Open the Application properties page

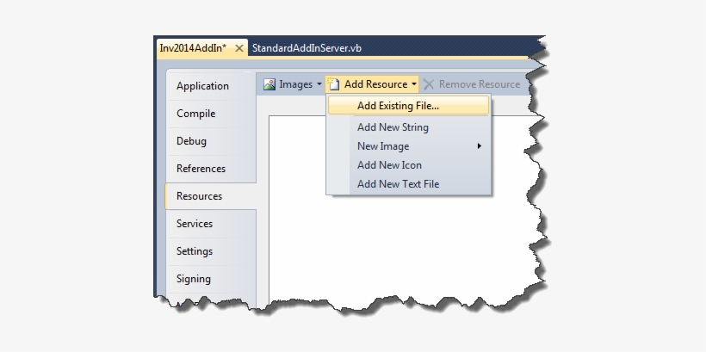(202, 86)
